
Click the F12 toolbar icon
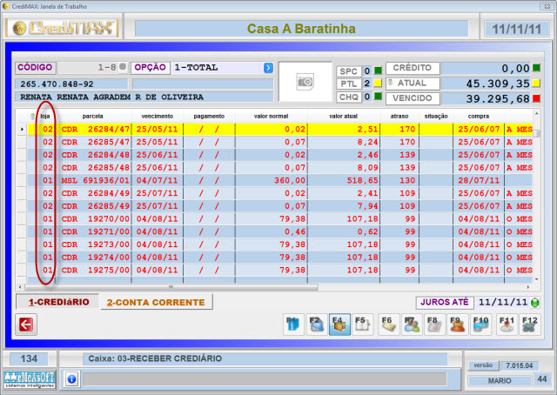click(x=529, y=325)
